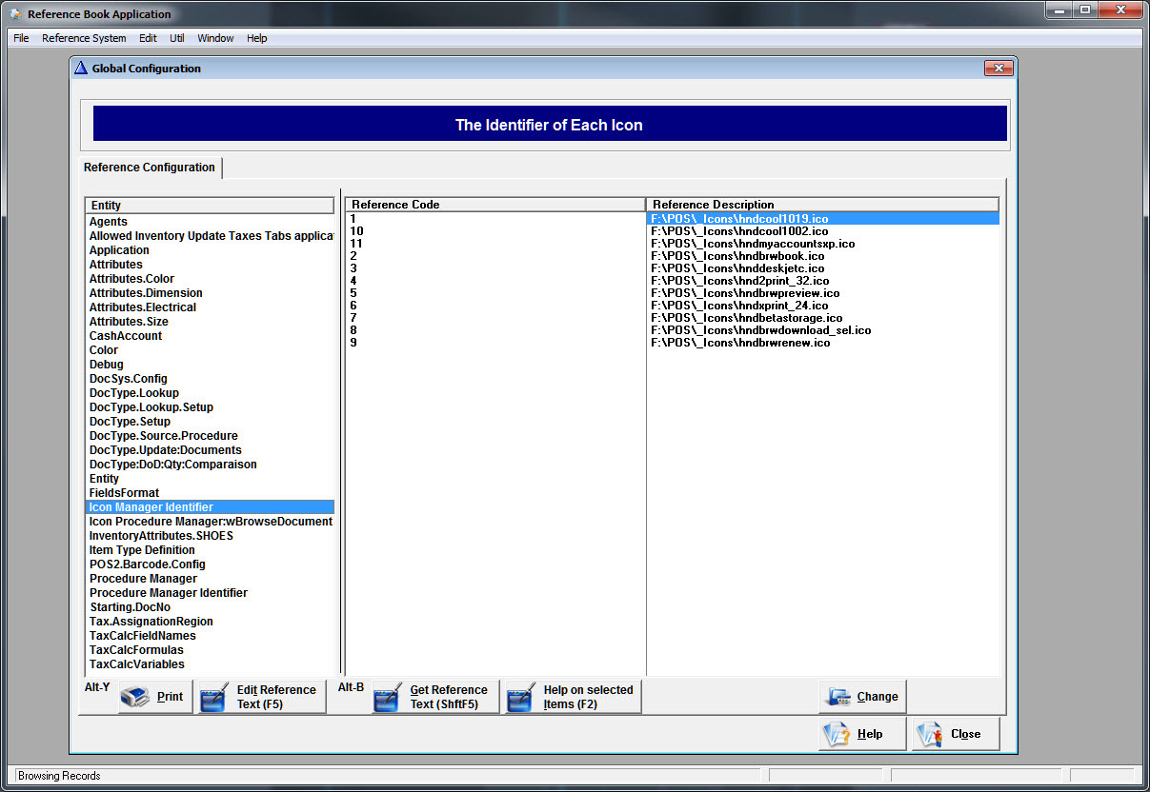Select the Procedure Manager entity

point(143,579)
